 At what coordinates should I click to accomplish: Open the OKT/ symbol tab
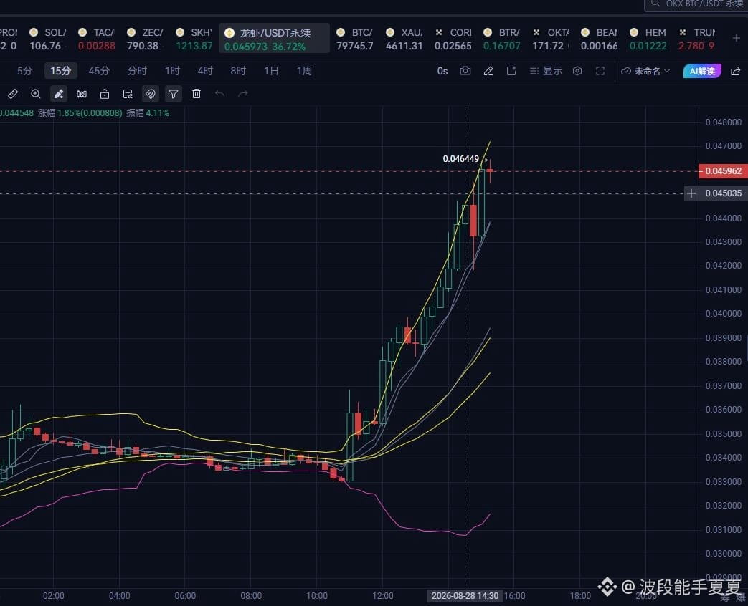click(x=551, y=39)
